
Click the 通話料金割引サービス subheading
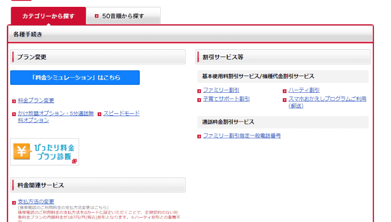click(283, 122)
